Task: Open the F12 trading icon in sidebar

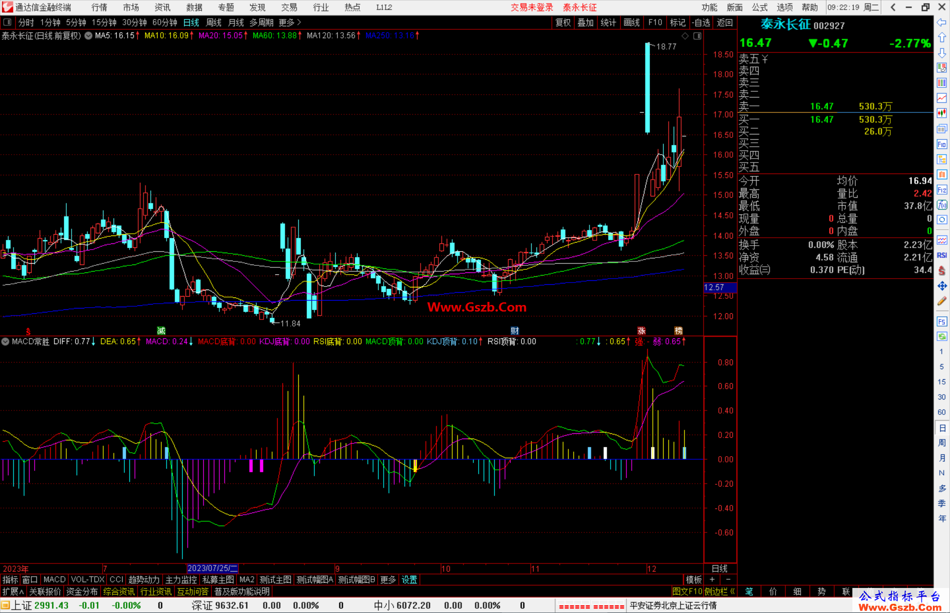Action: pyautogui.click(x=942, y=190)
